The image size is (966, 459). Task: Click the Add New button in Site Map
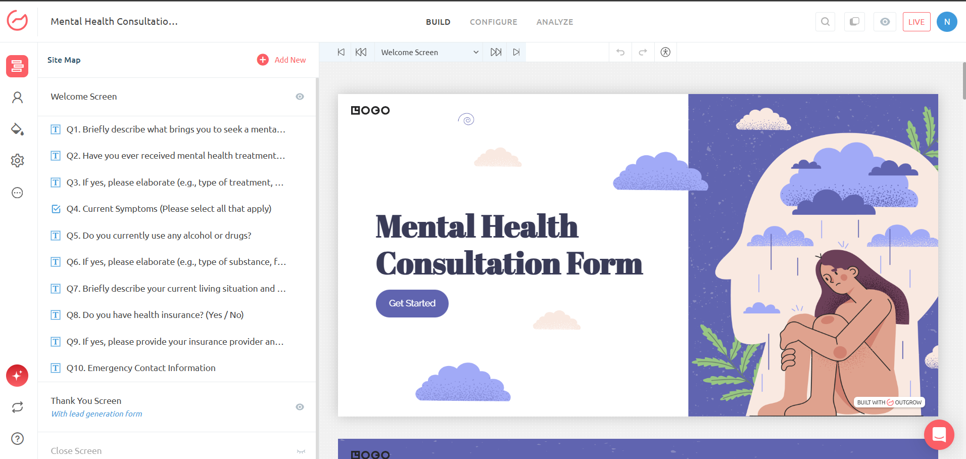tap(281, 60)
